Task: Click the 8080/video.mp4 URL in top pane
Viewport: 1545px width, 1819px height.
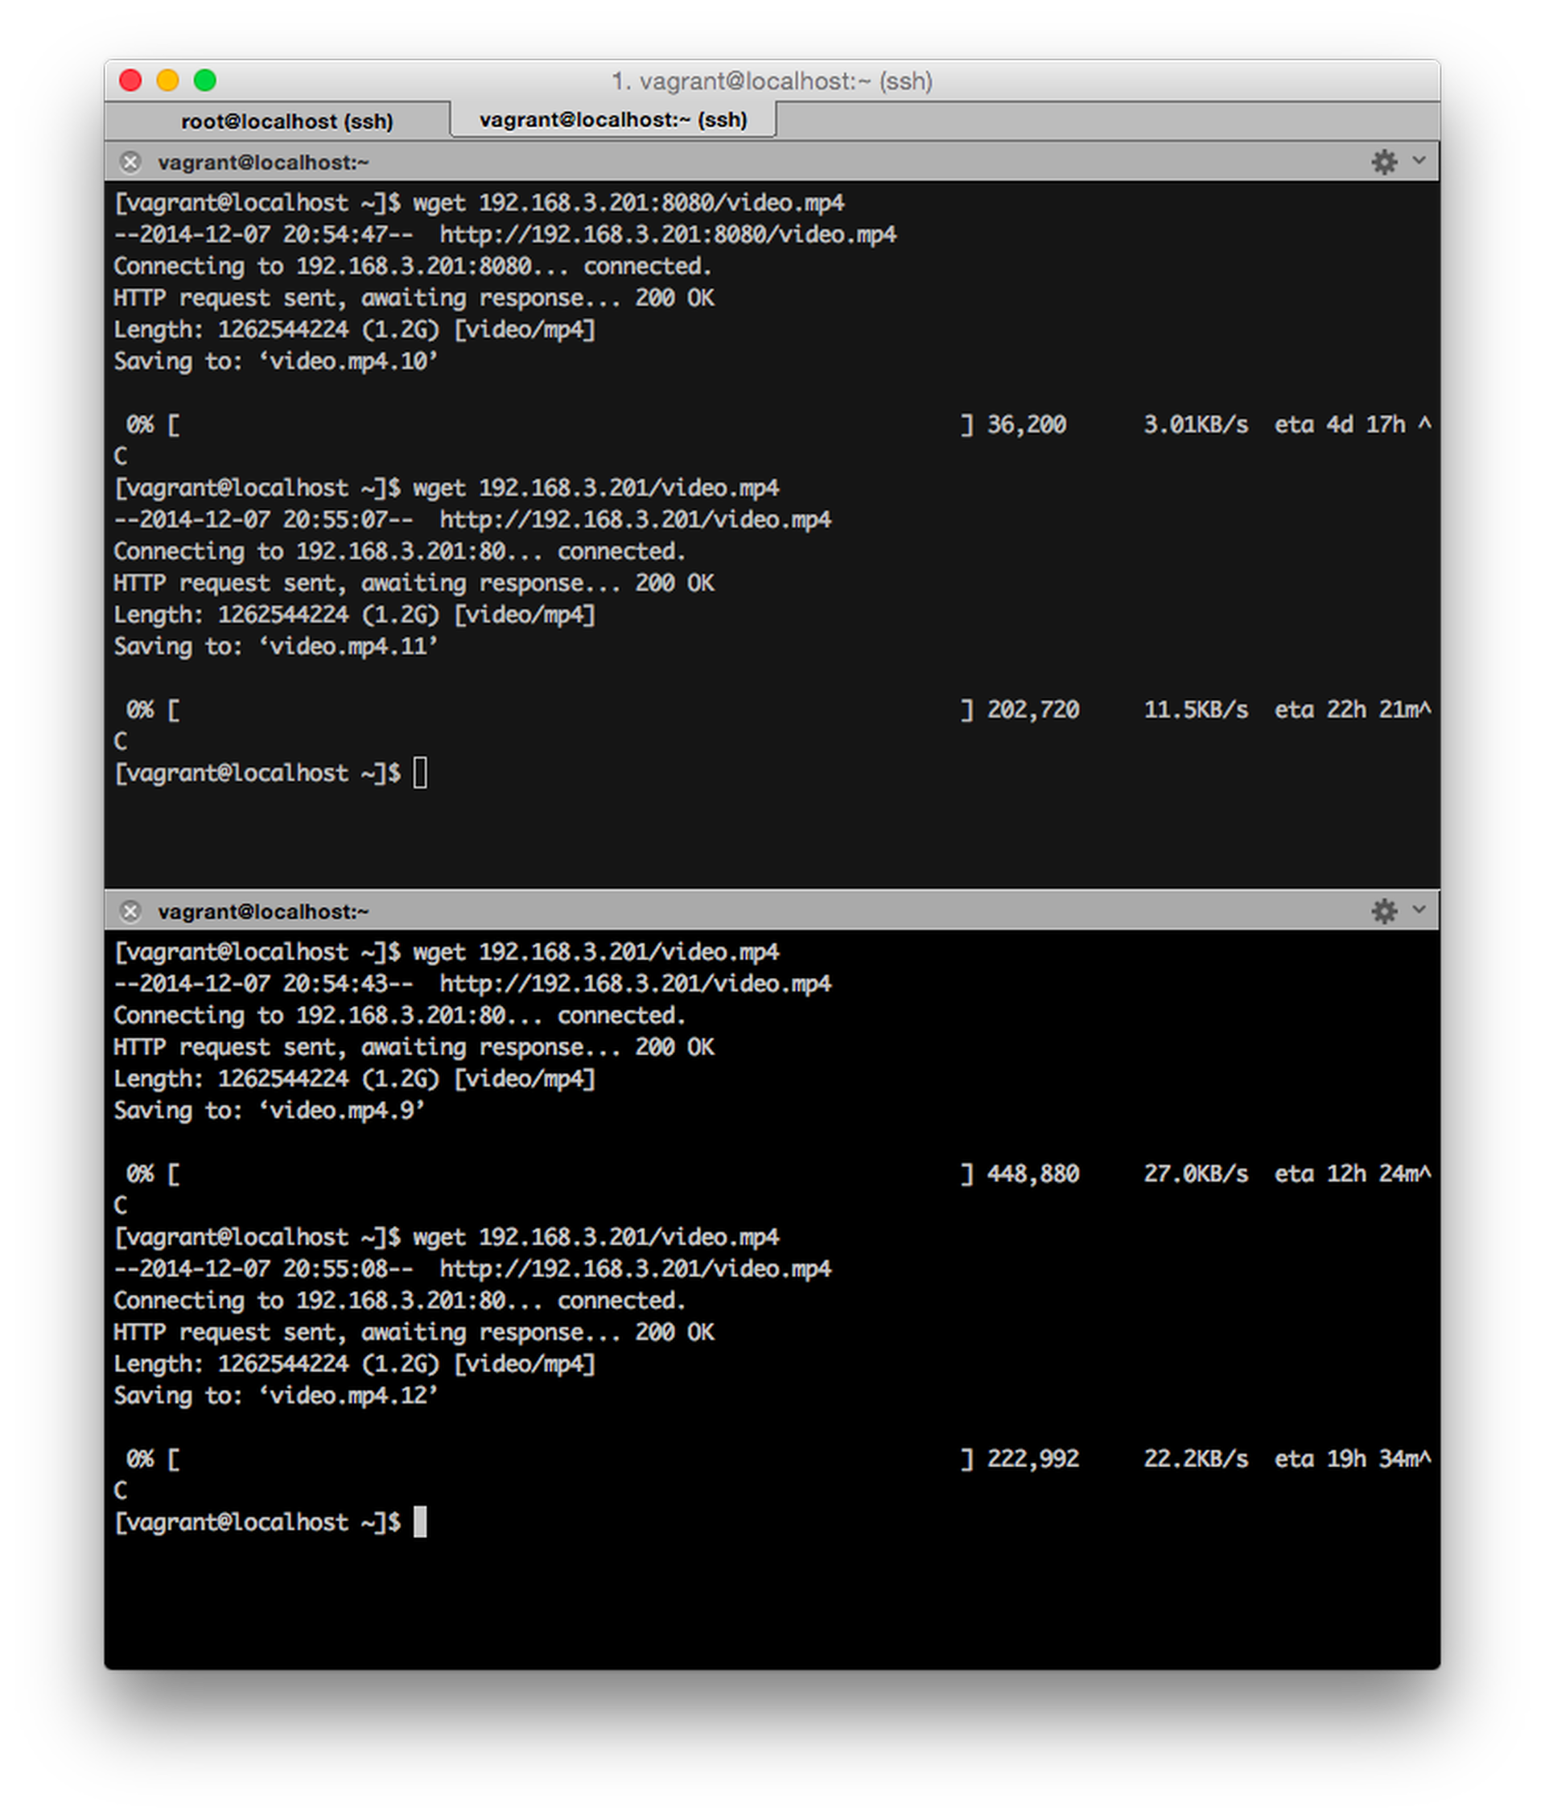Action: pos(667,235)
